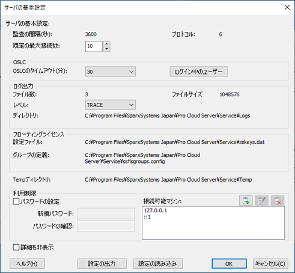
Task: Click the 設定の出力 button
Action: point(102,263)
